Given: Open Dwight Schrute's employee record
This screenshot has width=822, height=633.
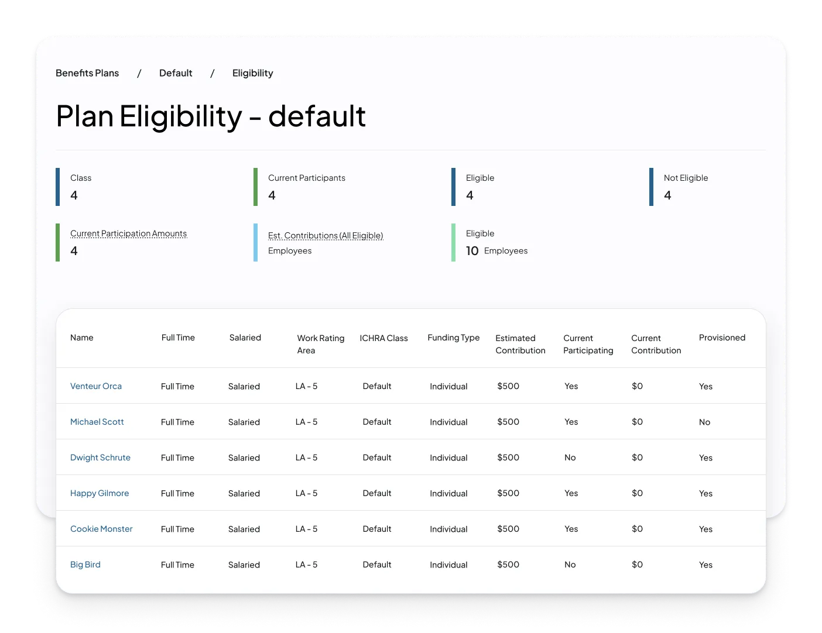Looking at the screenshot, I should (x=100, y=457).
